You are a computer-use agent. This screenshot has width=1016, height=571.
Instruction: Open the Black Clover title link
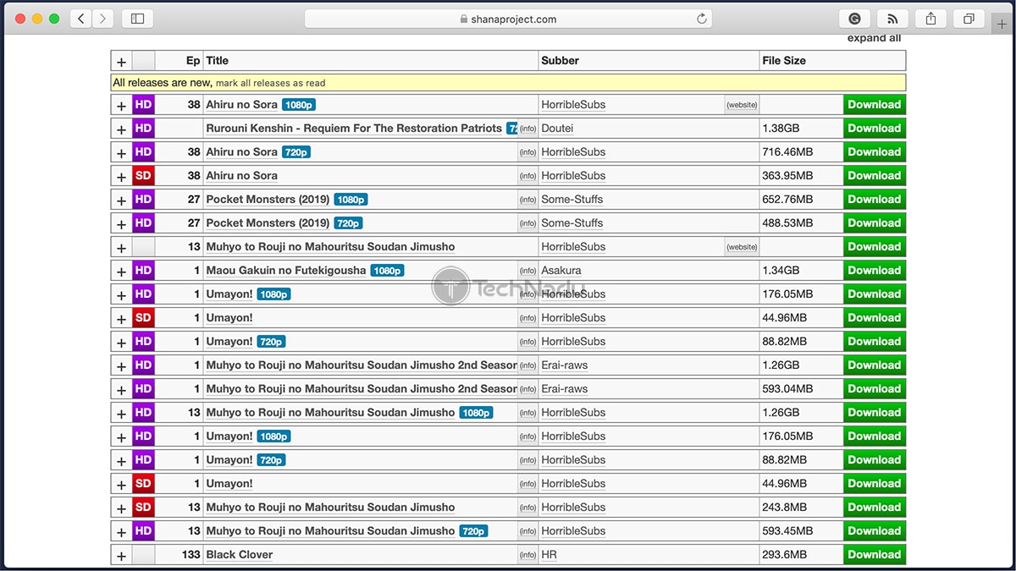click(x=240, y=555)
